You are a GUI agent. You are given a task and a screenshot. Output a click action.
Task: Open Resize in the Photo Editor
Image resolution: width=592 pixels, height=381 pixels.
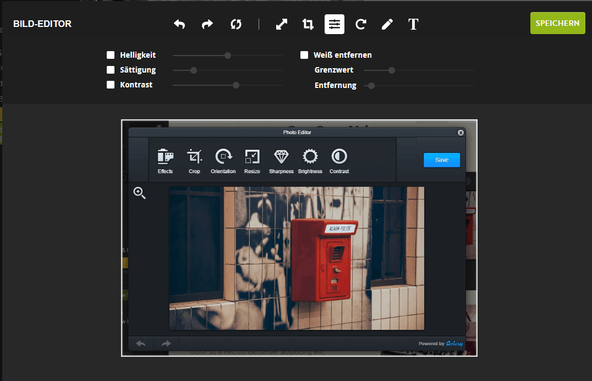coord(252,161)
